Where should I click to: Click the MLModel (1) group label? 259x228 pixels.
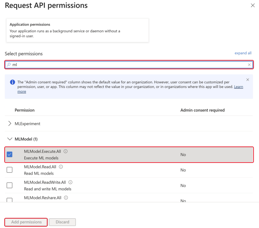[26, 139]
